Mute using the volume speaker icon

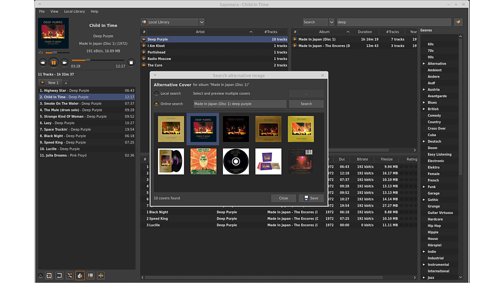[x=40, y=53]
